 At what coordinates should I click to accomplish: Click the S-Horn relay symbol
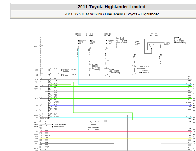155,46
